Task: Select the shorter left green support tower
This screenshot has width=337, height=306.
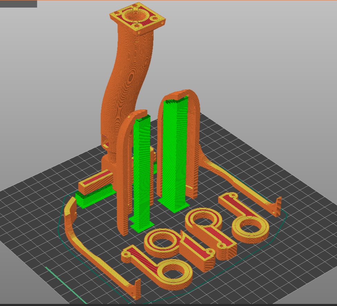Action: pos(142,173)
